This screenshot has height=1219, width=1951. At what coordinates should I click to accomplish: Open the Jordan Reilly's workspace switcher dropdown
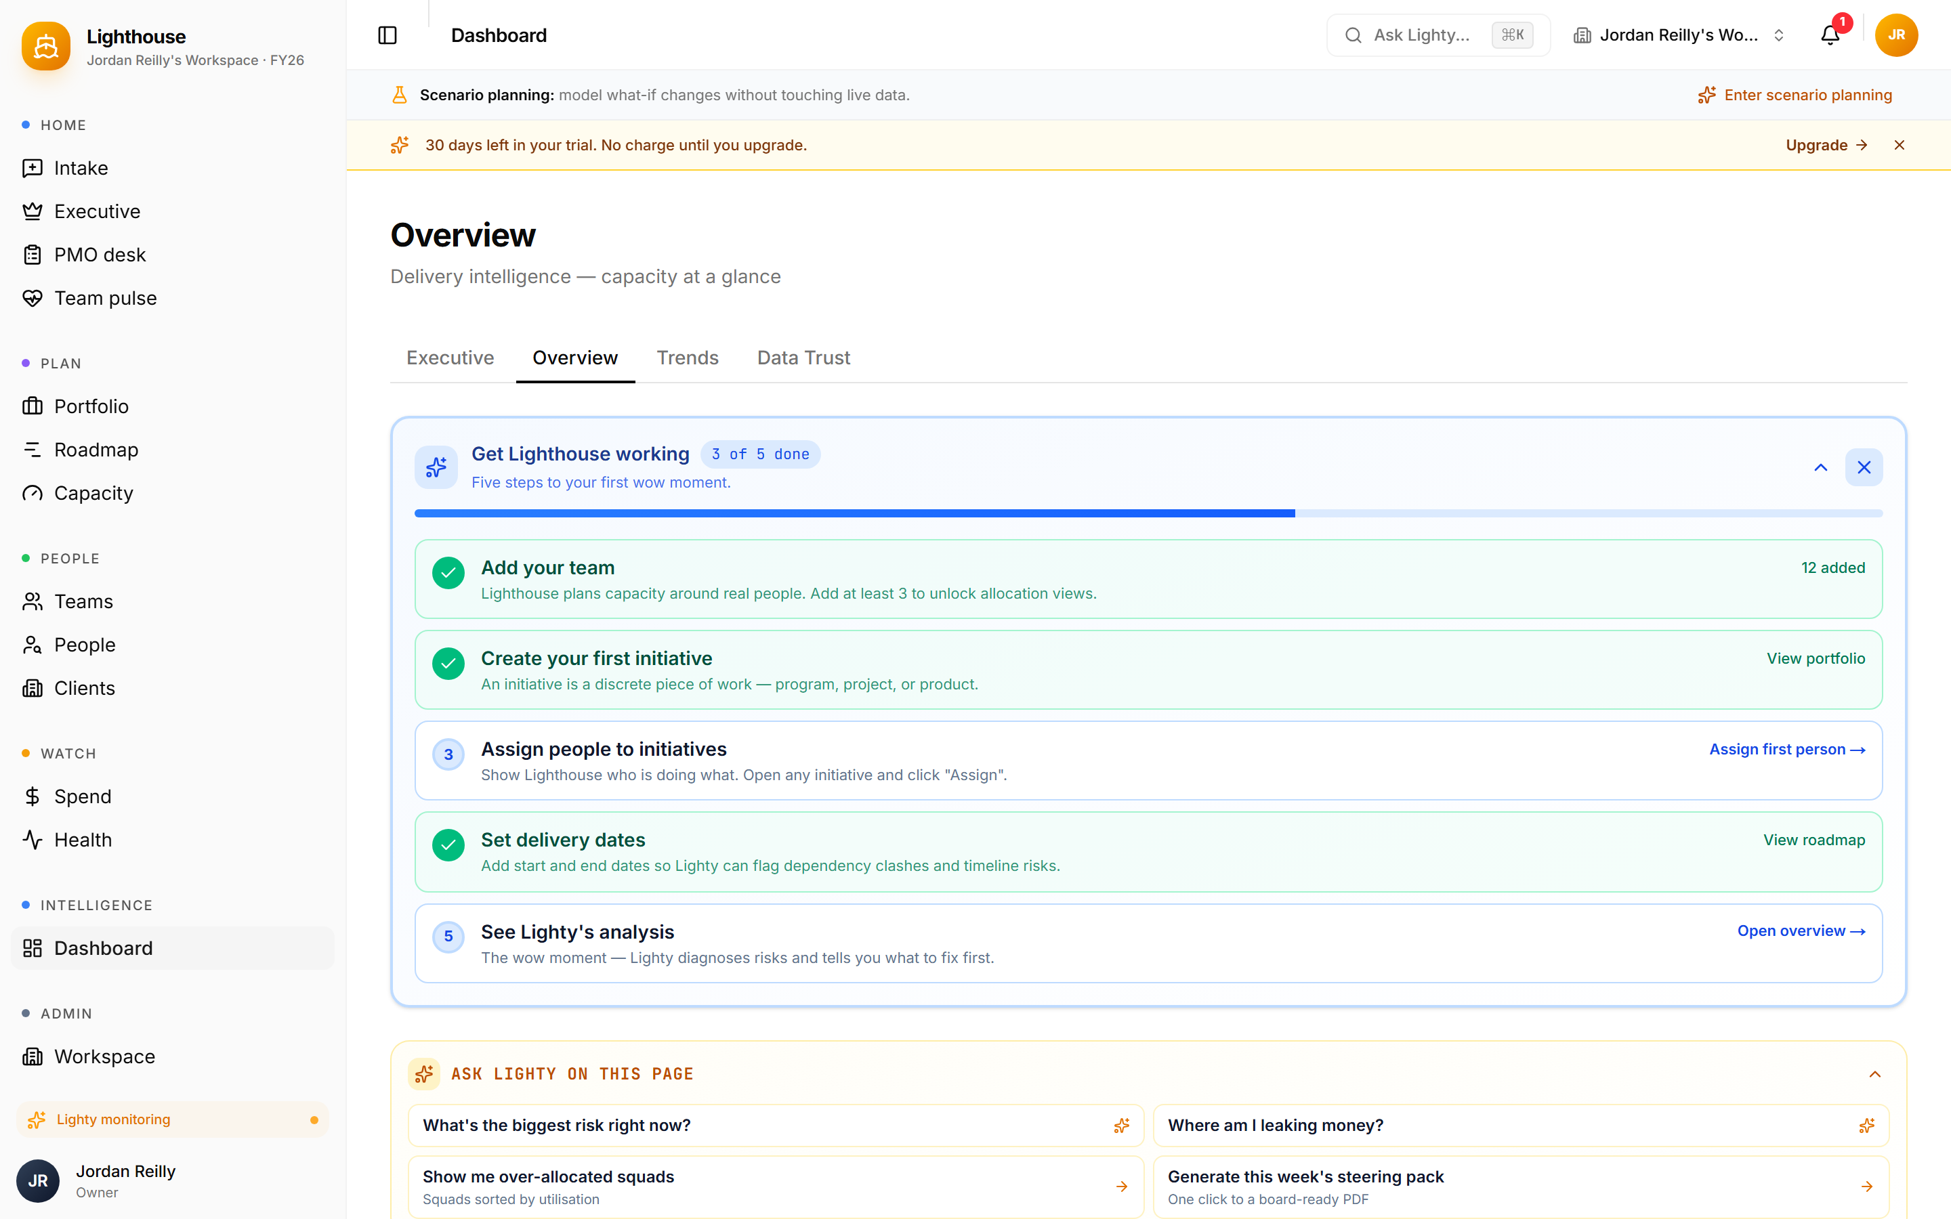coord(1679,35)
